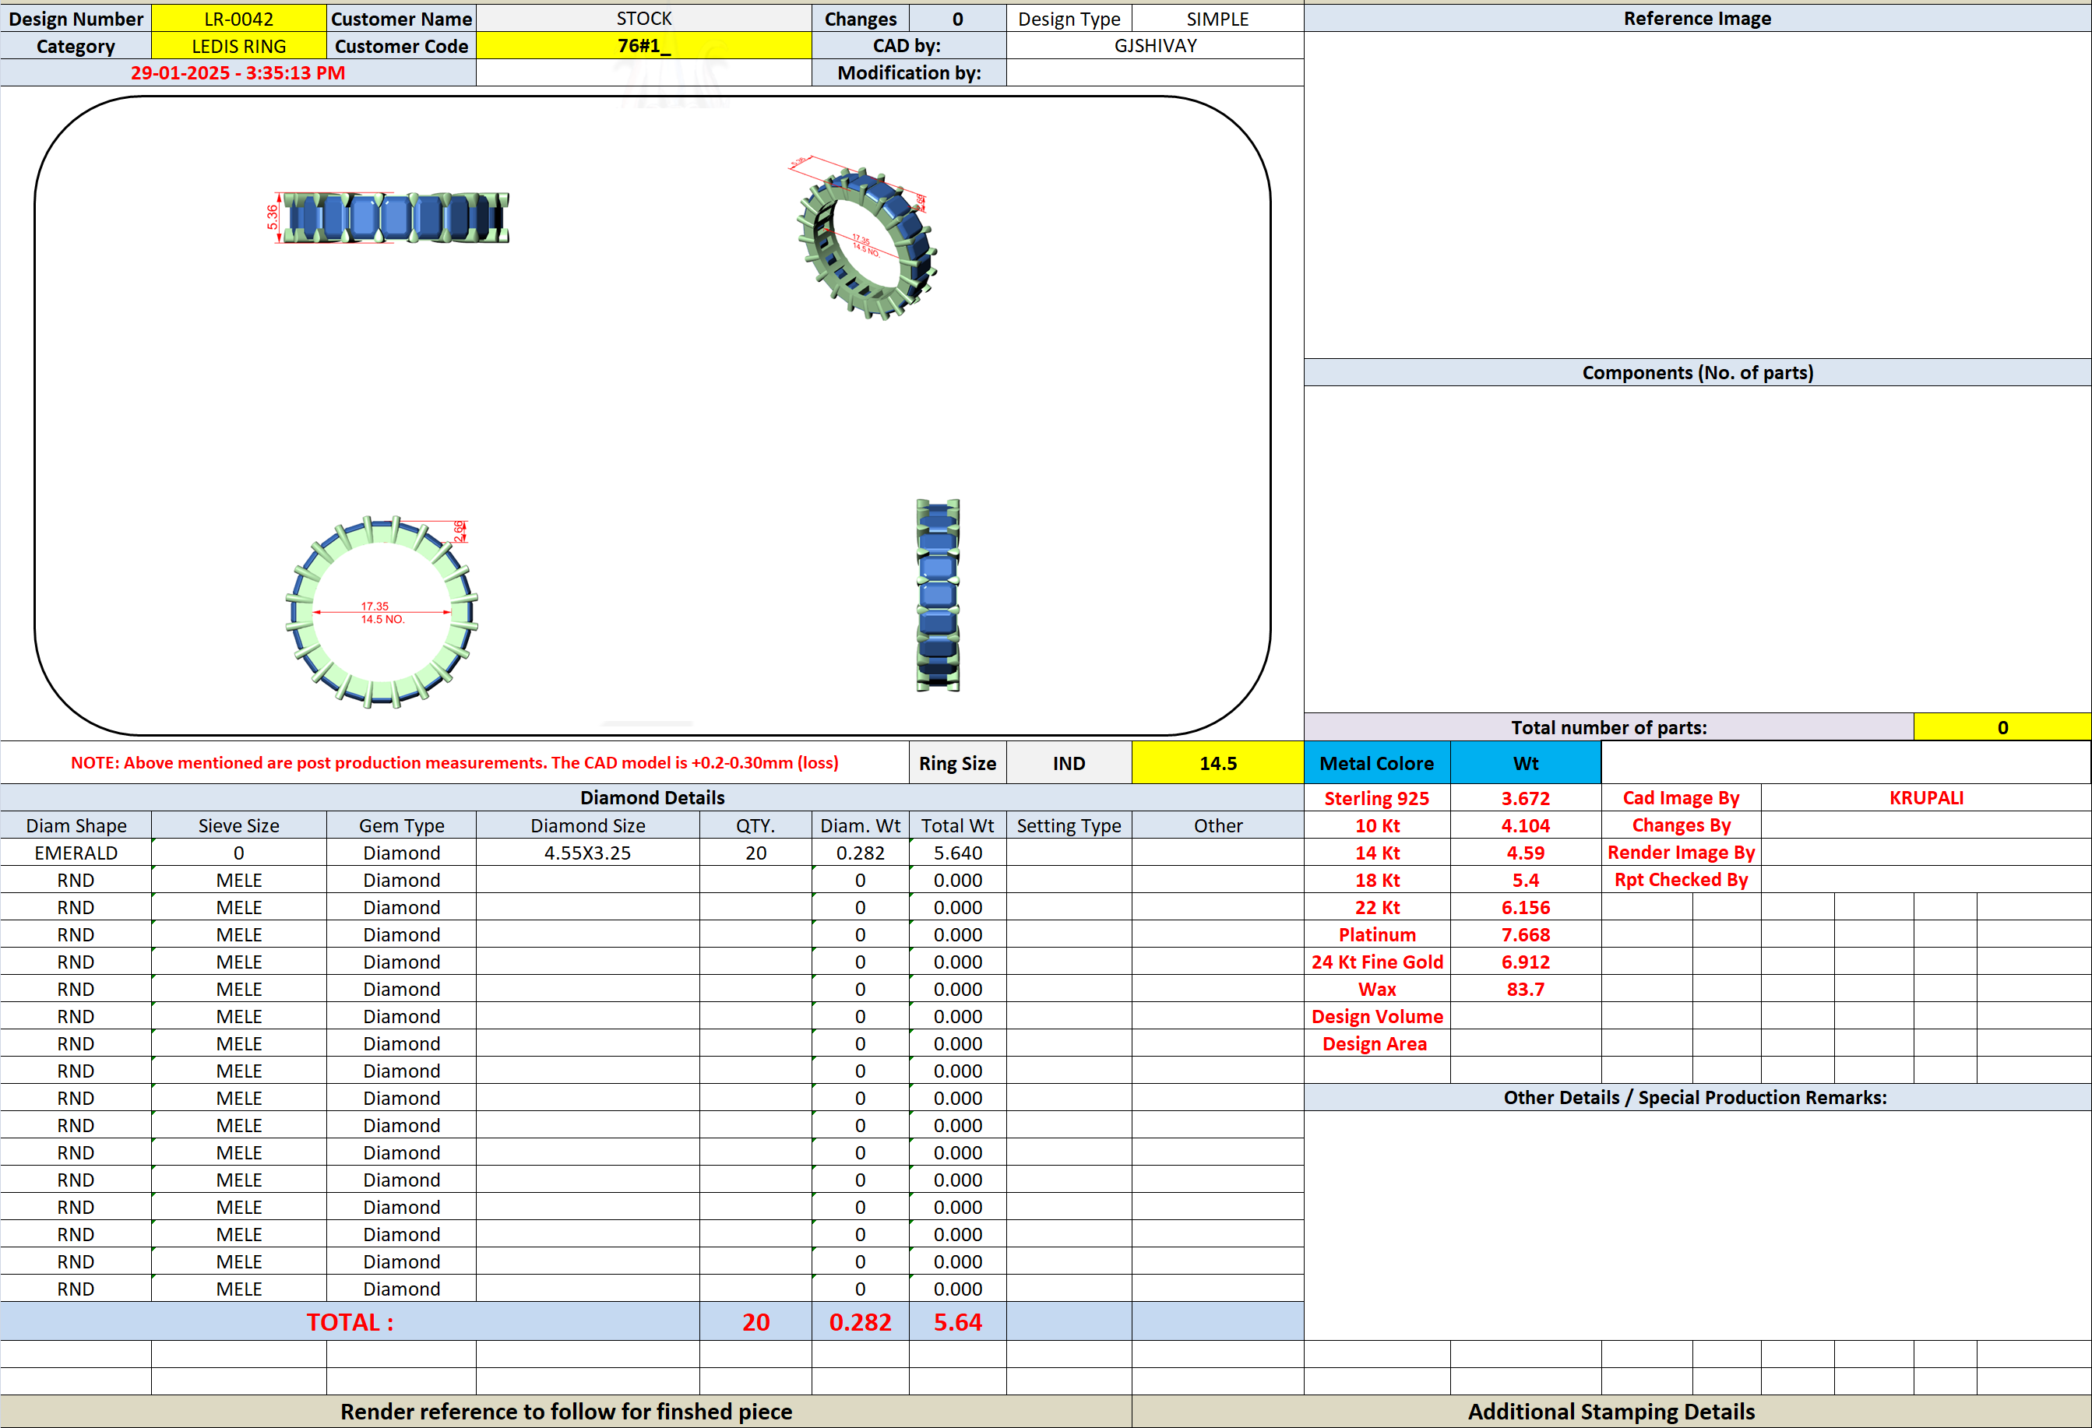This screenshot has height=1428, width=2092.
Task: Click the LEDIS RING category cell
Action: pos(238,46)
